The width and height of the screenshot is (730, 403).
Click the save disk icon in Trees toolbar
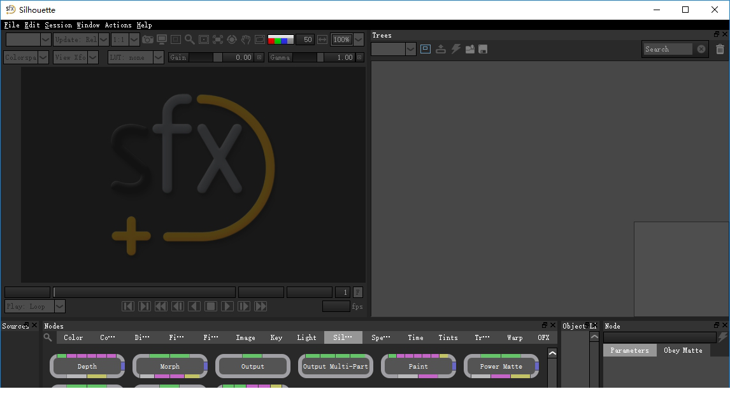tap(483, 49)
